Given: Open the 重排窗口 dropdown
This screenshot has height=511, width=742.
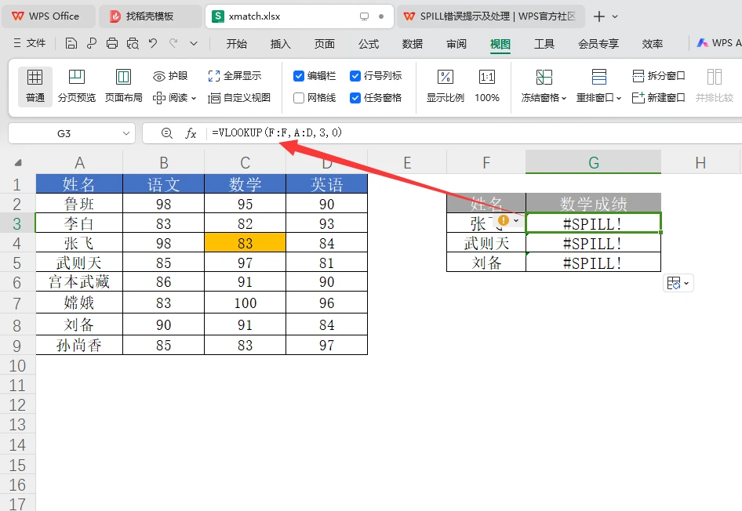Looking at the screenshot, I should pyautogui.click(x=598, y=85).
